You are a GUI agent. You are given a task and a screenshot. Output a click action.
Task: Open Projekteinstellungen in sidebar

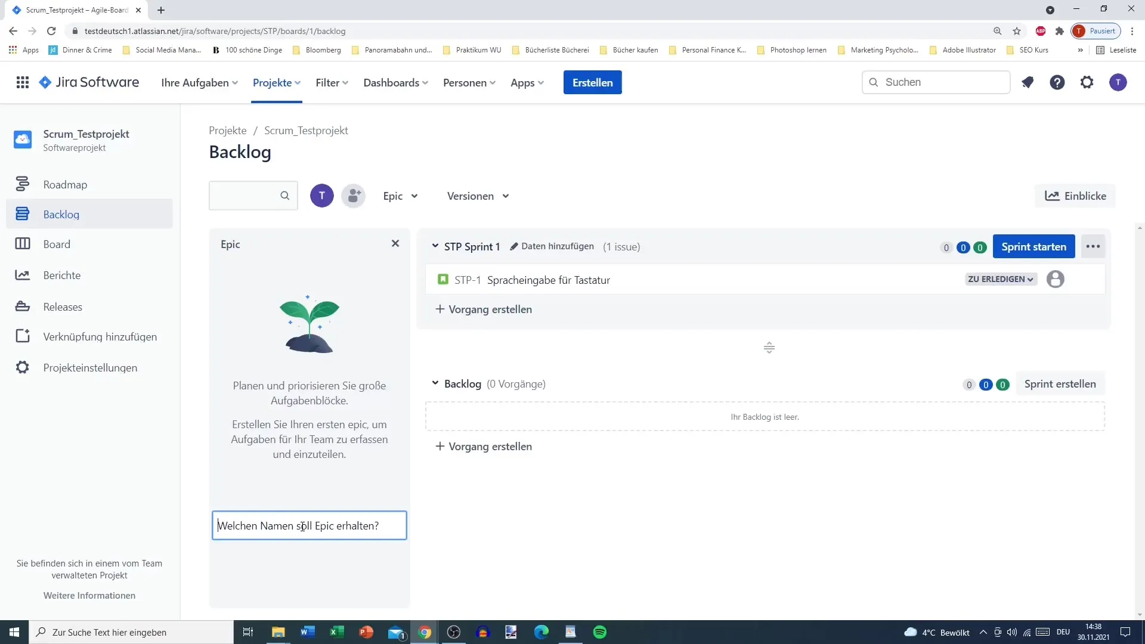click(89, 367)
